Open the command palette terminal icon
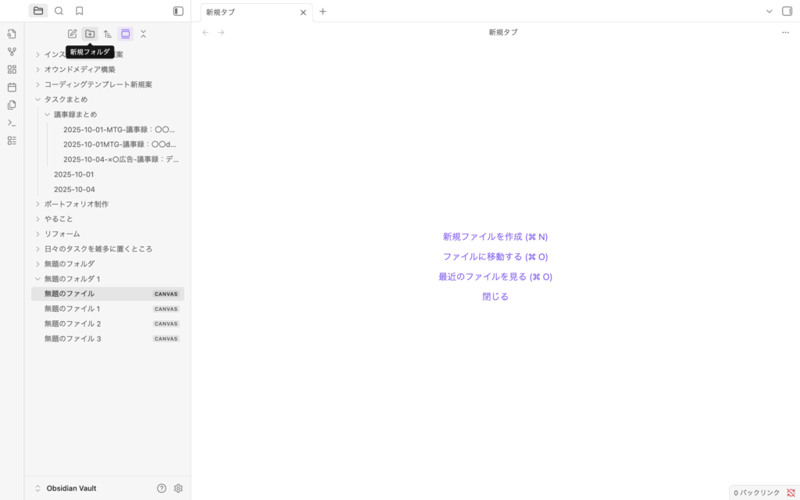Screen dimensions: 800x500 point(12,123)
